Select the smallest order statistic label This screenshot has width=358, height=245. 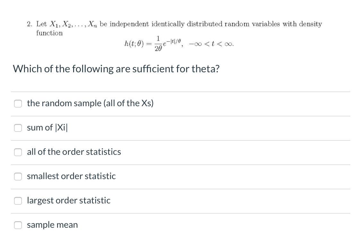click(71, 176)
